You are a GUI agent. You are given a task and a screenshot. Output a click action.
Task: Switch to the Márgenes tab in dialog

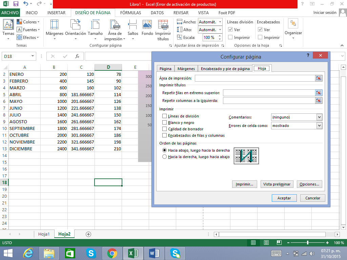pyautogui.click(x=186, y=69)
